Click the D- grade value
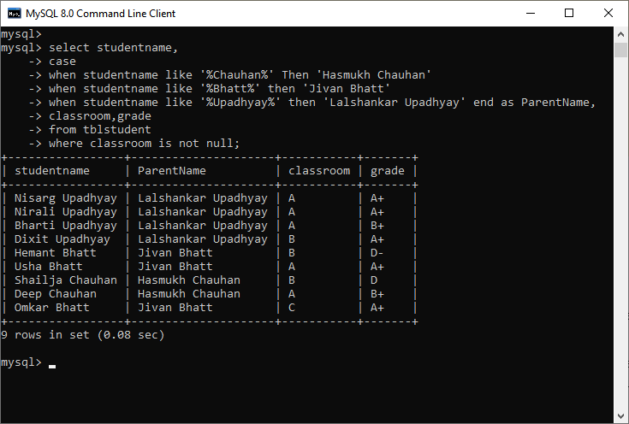Screen dimensions: 629x424 (x=377, y=253)
